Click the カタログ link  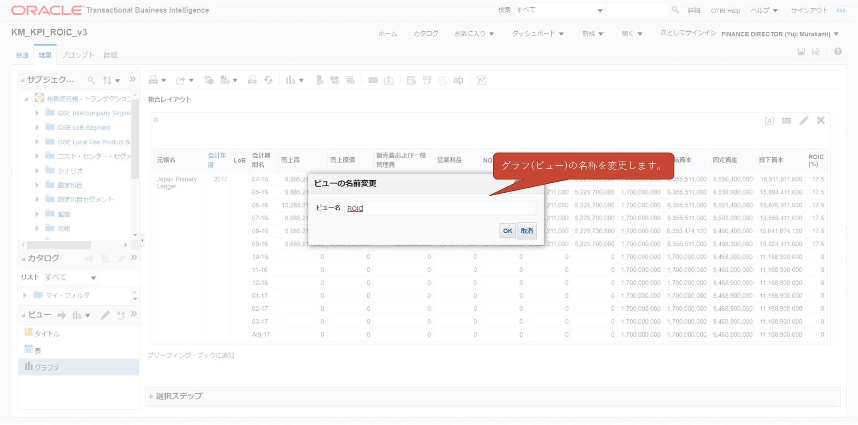tap(426, 33)
